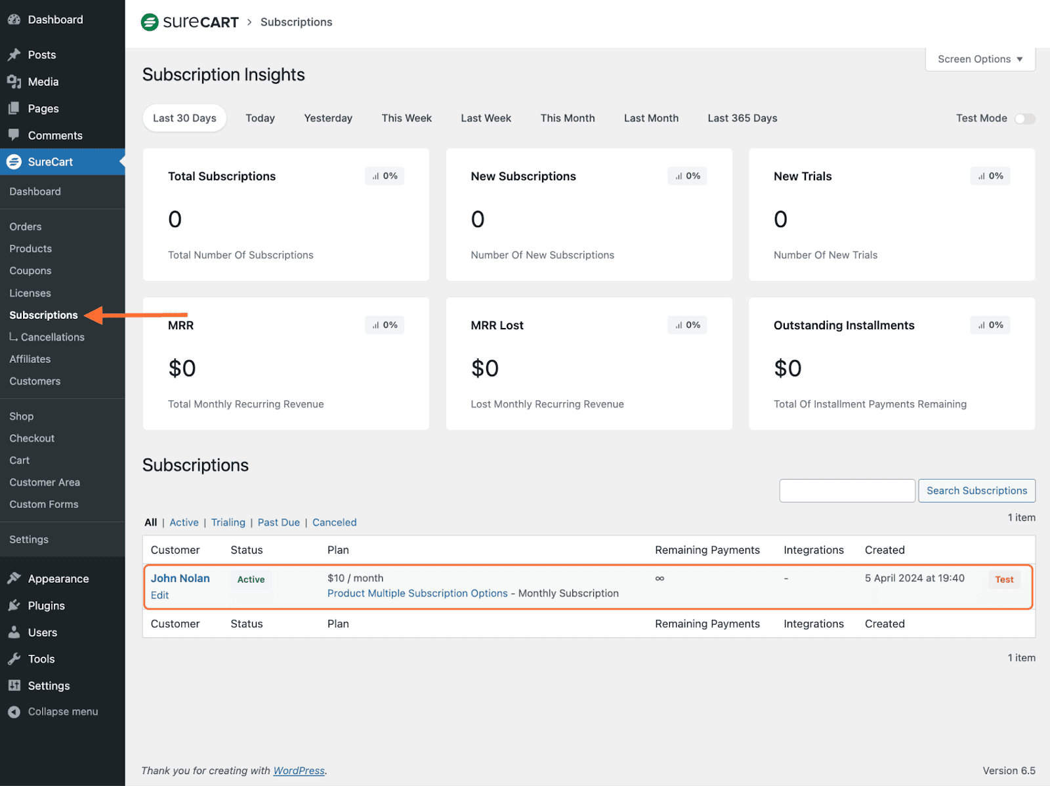Select the Last 365 Days range tab
The height and width of the screenshot is (786, 1050).
click(x=742, y=119)
